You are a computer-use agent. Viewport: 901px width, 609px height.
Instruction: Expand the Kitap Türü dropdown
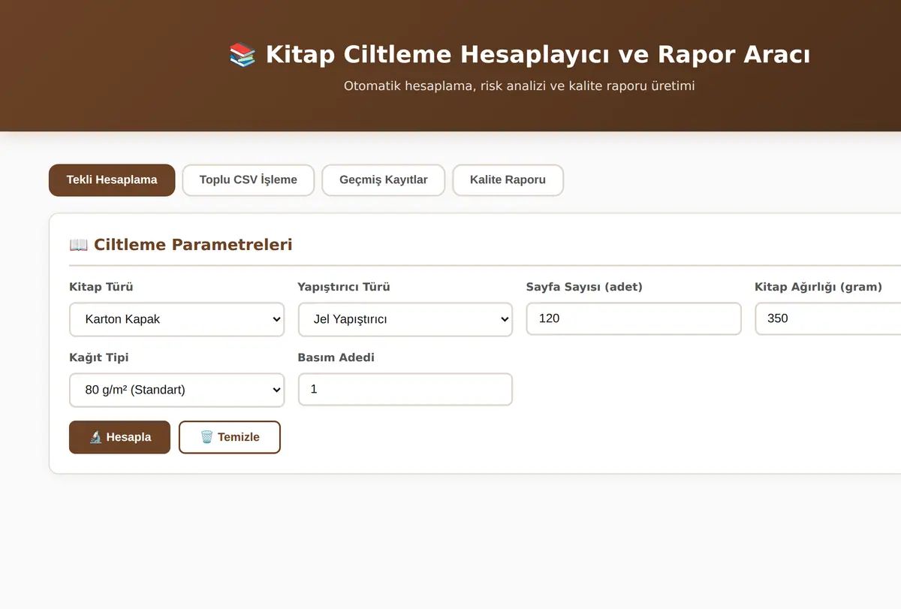coord(176,319)
